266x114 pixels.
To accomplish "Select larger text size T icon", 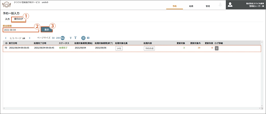I will tap(76, 38).
